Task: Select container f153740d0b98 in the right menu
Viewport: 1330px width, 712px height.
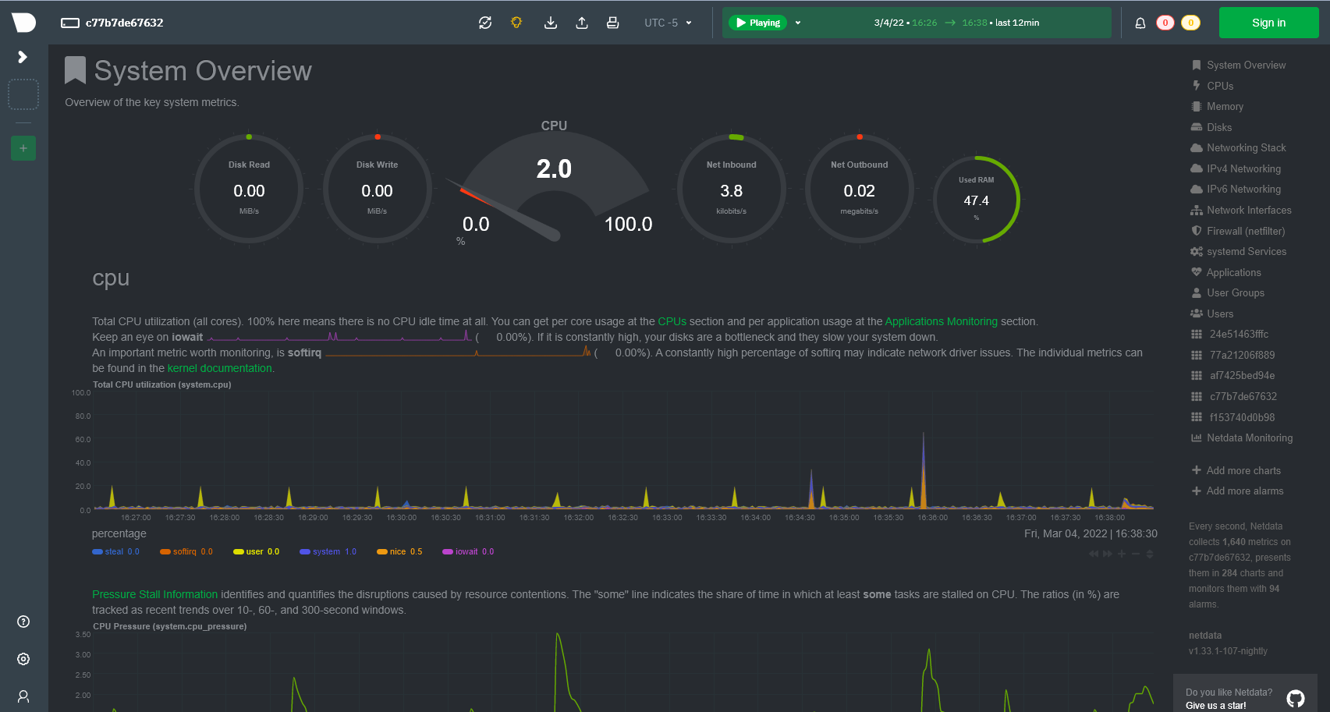Action: [1233, 417]
